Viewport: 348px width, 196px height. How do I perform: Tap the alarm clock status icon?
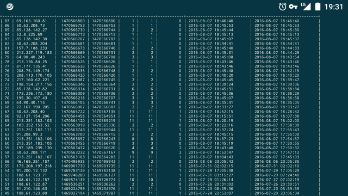pos(282,7)
